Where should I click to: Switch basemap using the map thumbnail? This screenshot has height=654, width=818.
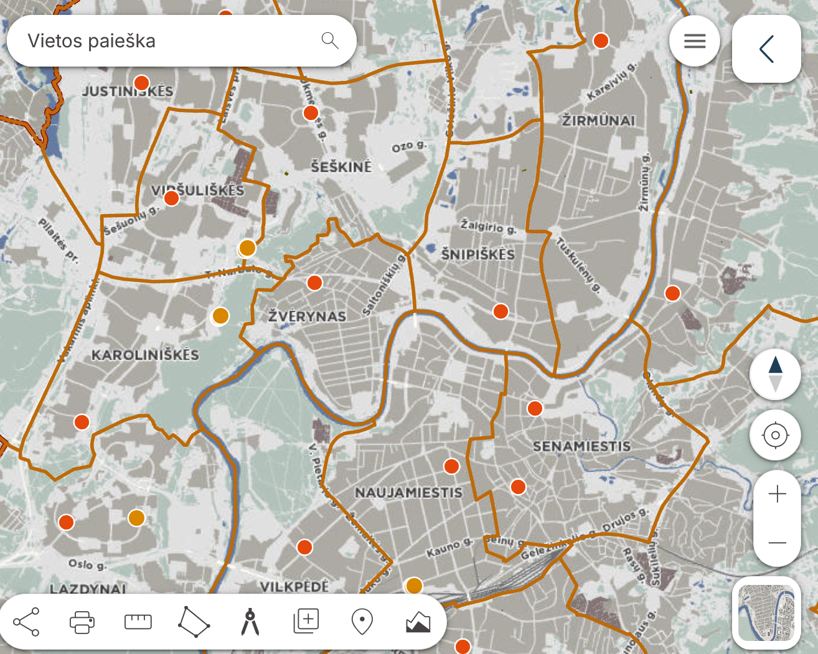pyautogui.click(x=766, y=613)
